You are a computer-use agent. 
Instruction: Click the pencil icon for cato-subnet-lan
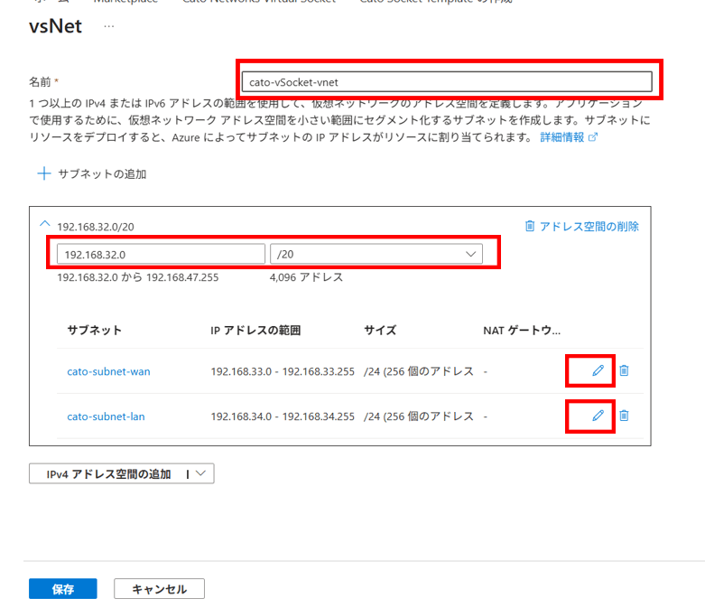coord(597,416)
